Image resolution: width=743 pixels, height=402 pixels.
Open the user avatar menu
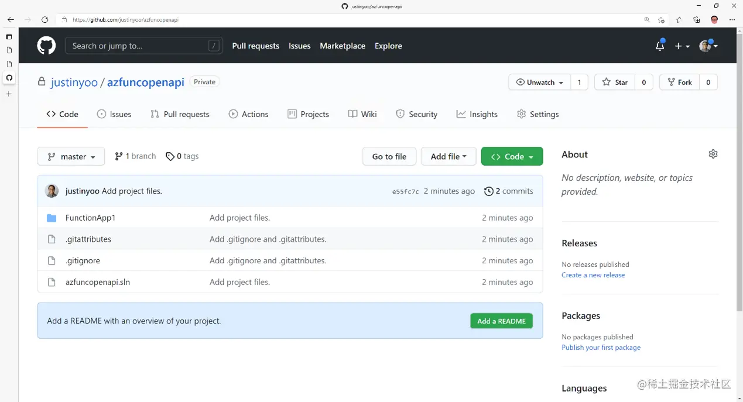(x=708, y=46)
